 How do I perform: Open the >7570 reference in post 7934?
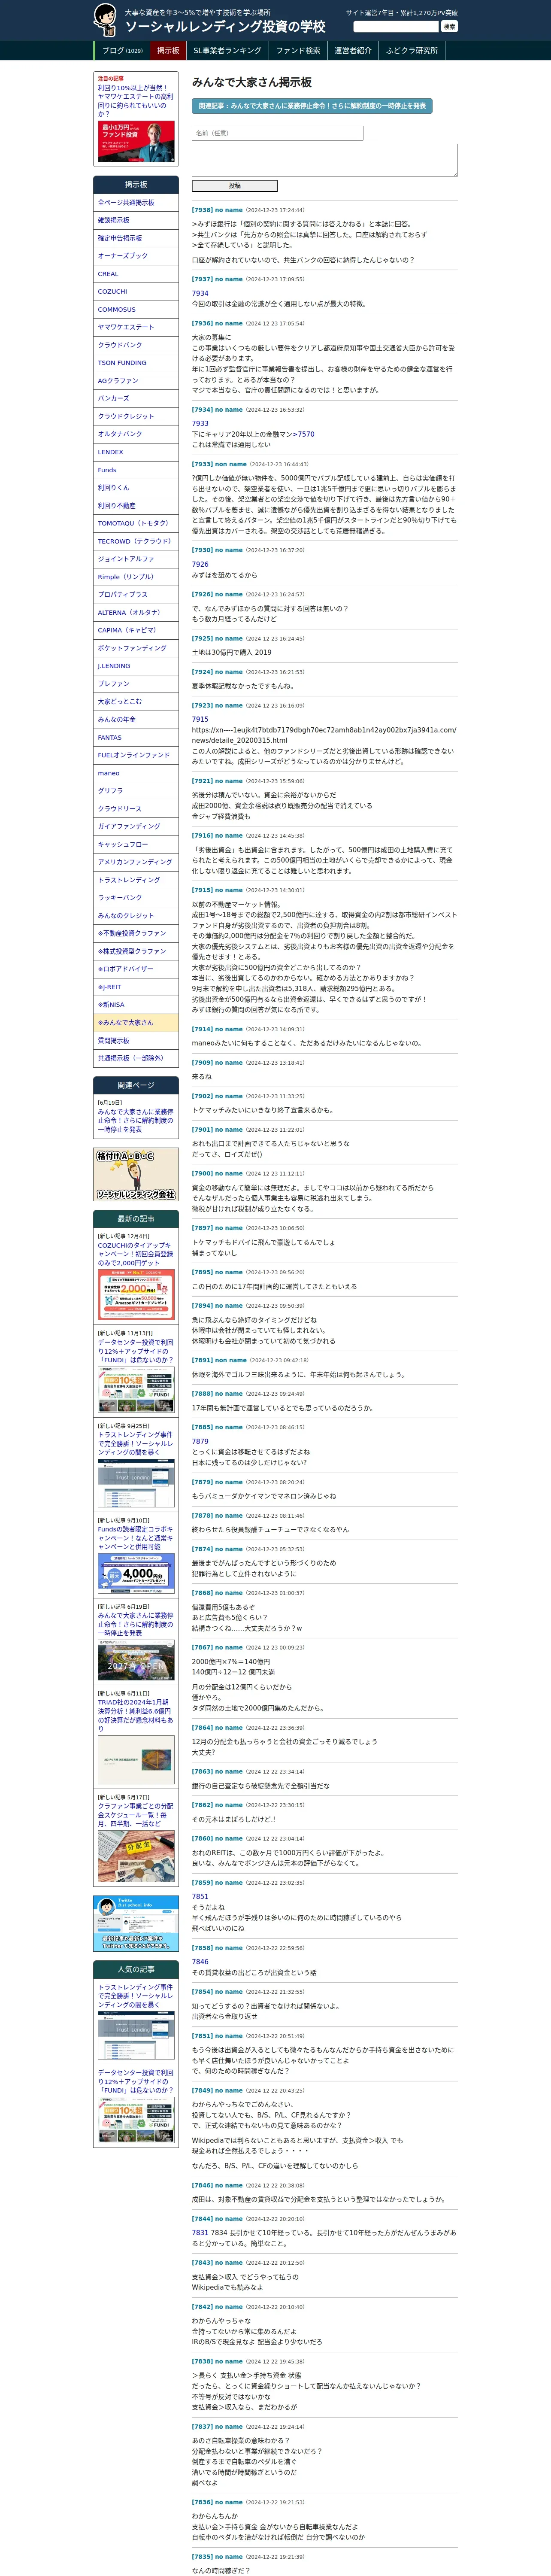coord(304,434)
